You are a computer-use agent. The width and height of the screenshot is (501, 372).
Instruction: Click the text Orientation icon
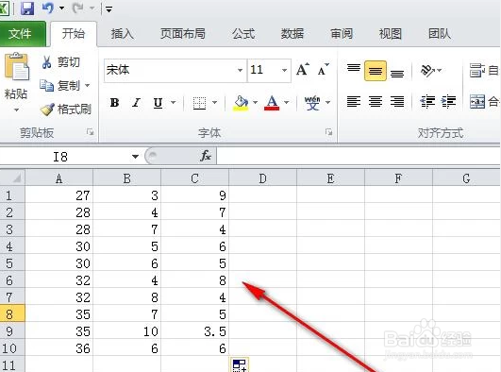428,71
